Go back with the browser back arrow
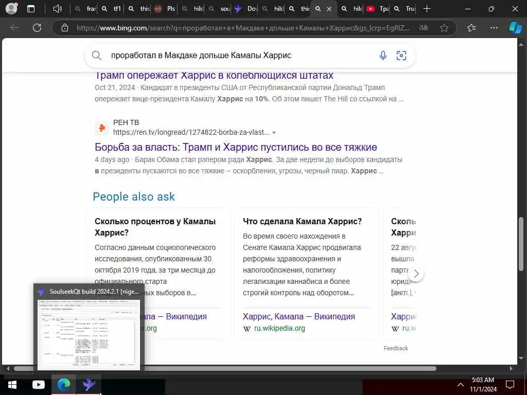The width and height of the screenshot is (527, 395). tap(14, 28)
